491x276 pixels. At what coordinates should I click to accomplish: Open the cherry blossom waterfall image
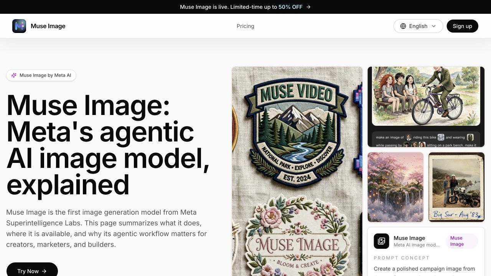click(x=395, y=187)
